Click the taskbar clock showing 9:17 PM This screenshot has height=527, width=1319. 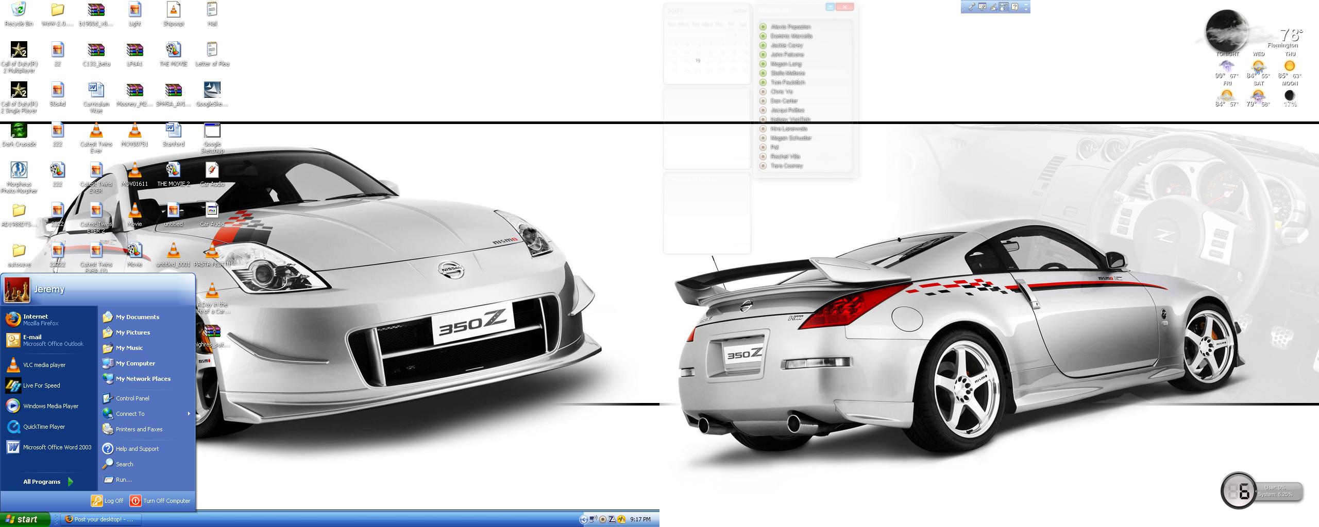pos(640,519)
